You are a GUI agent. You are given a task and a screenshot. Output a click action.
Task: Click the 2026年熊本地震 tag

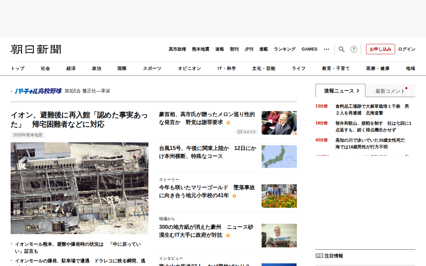(x=28, y=135)
